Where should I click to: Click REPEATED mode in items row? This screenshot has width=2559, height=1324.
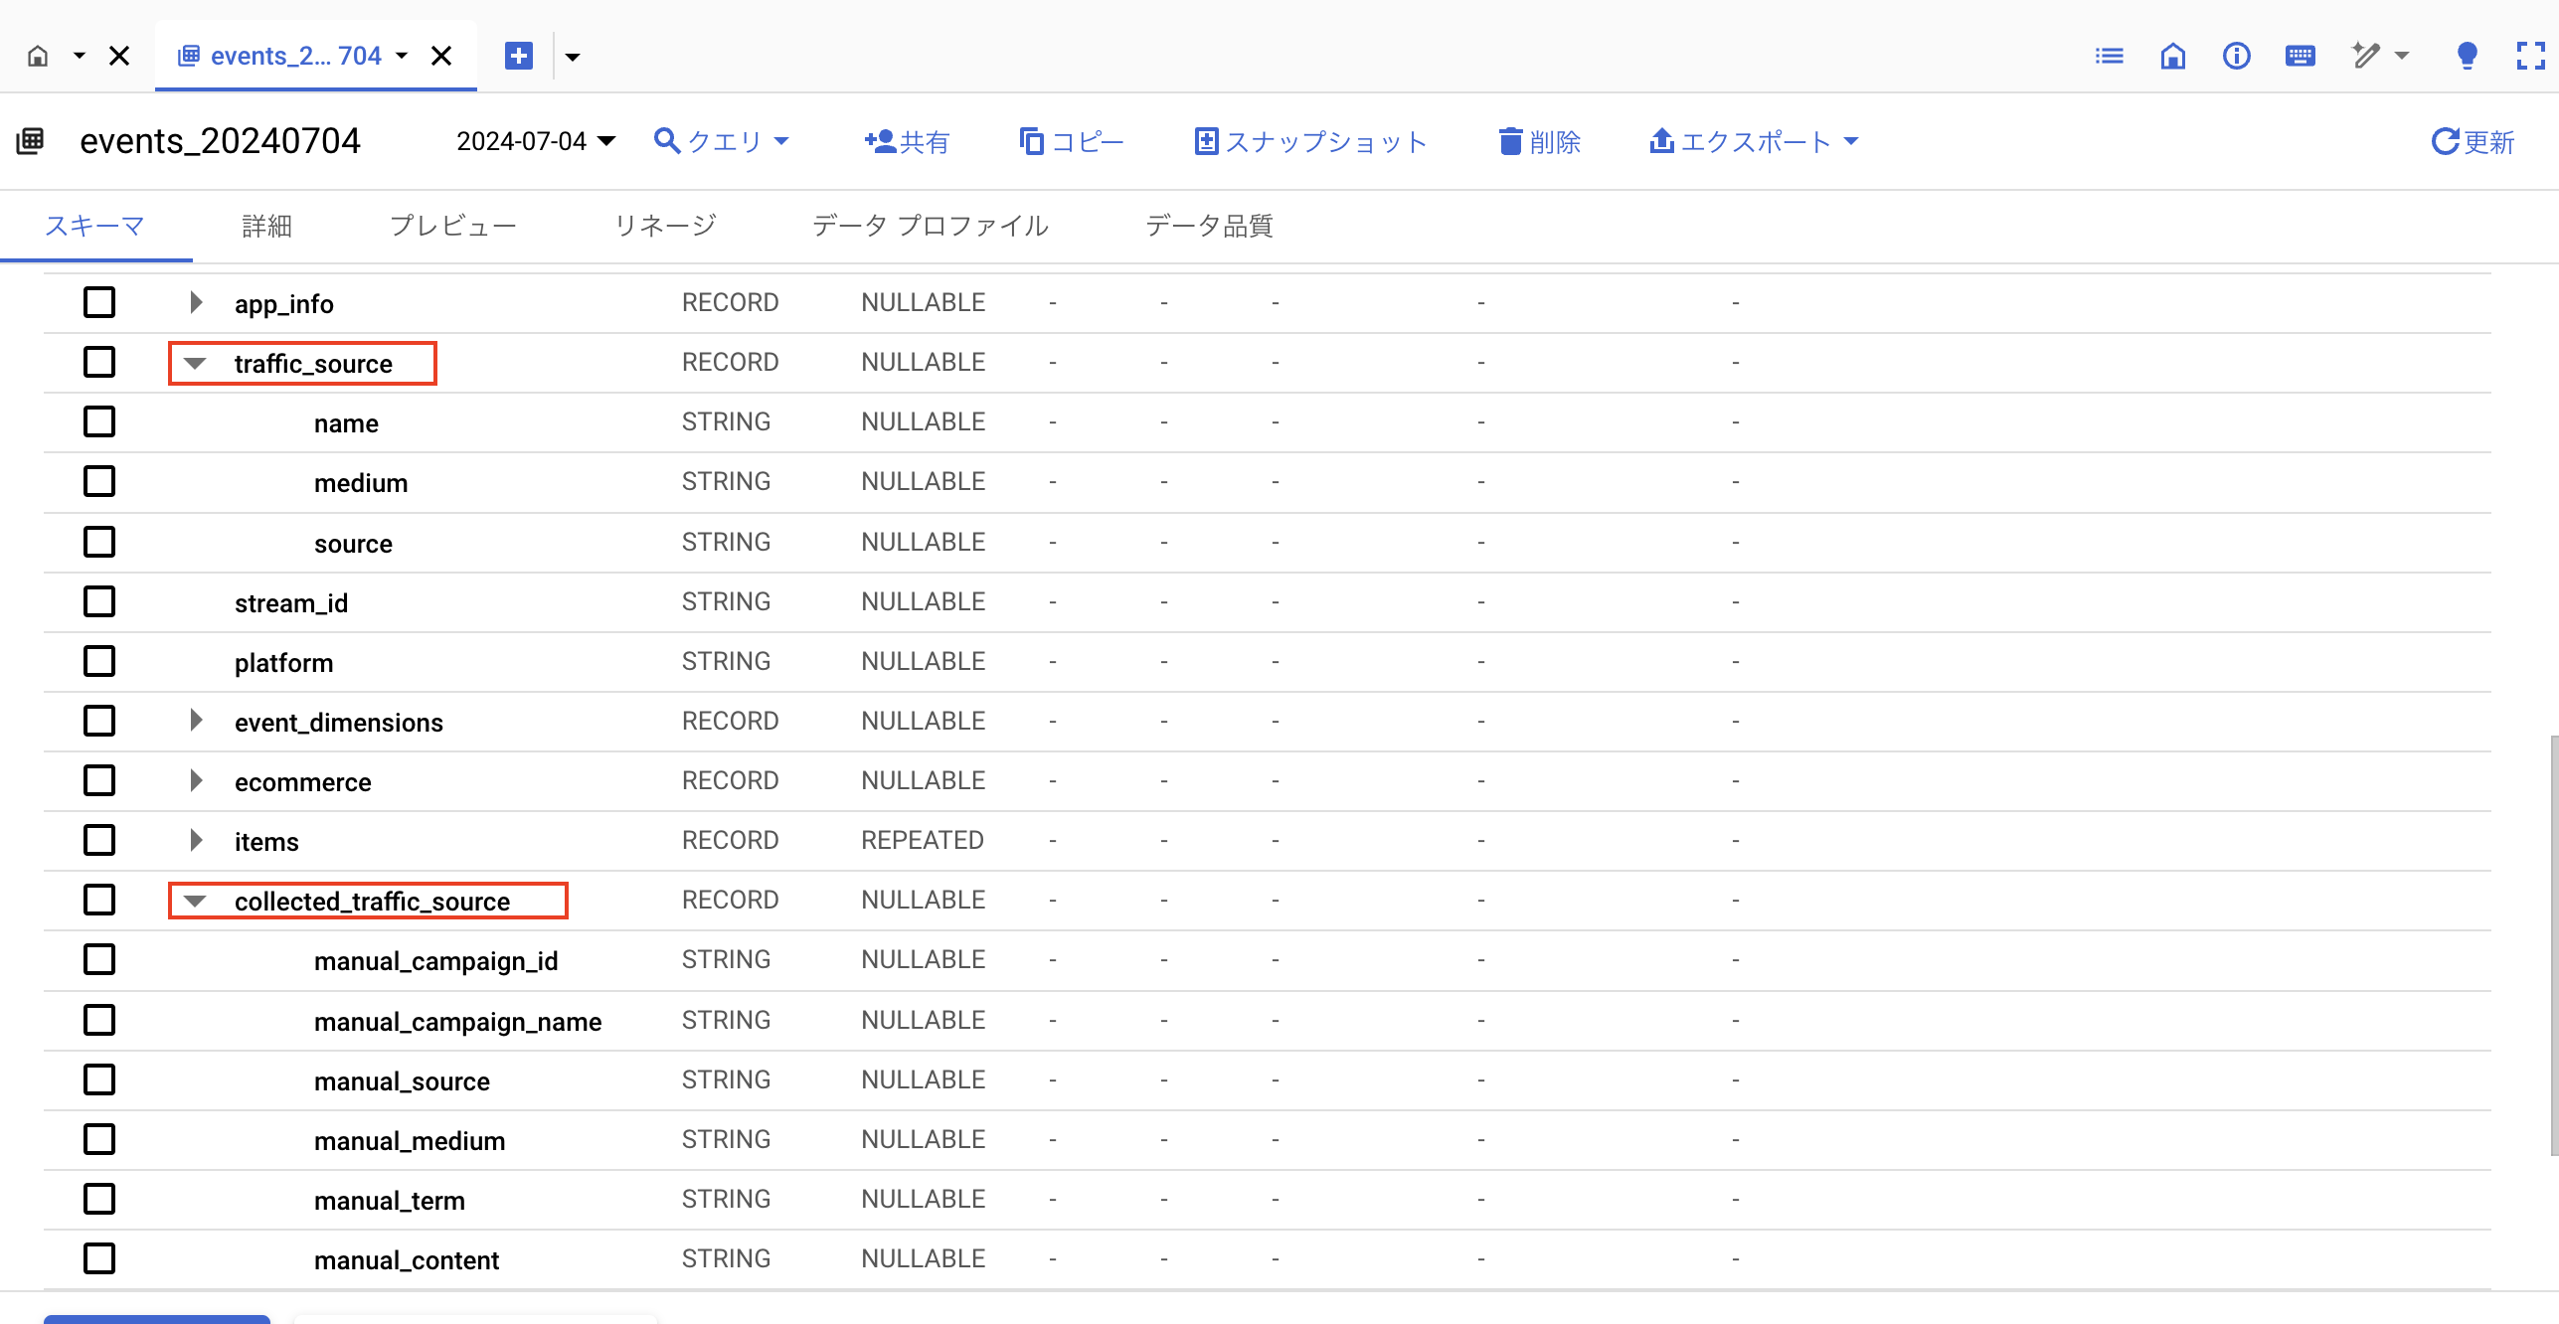pyautogui.click(x=923, y=840)
